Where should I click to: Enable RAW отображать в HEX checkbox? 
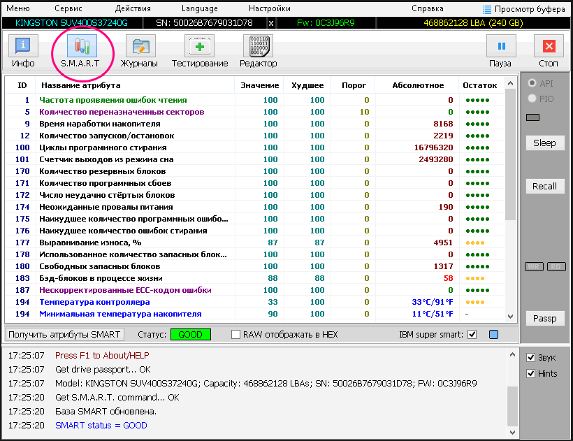(x=235, y=335)
